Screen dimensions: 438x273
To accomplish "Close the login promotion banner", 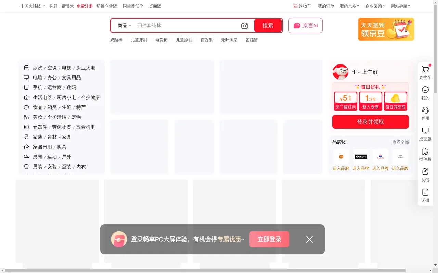I will (310, 239).
